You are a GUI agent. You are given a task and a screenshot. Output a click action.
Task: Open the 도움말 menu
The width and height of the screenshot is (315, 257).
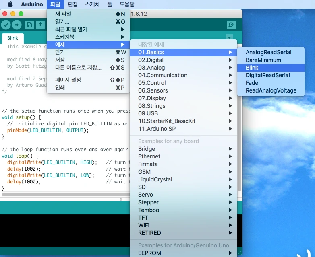coord(127,4)
